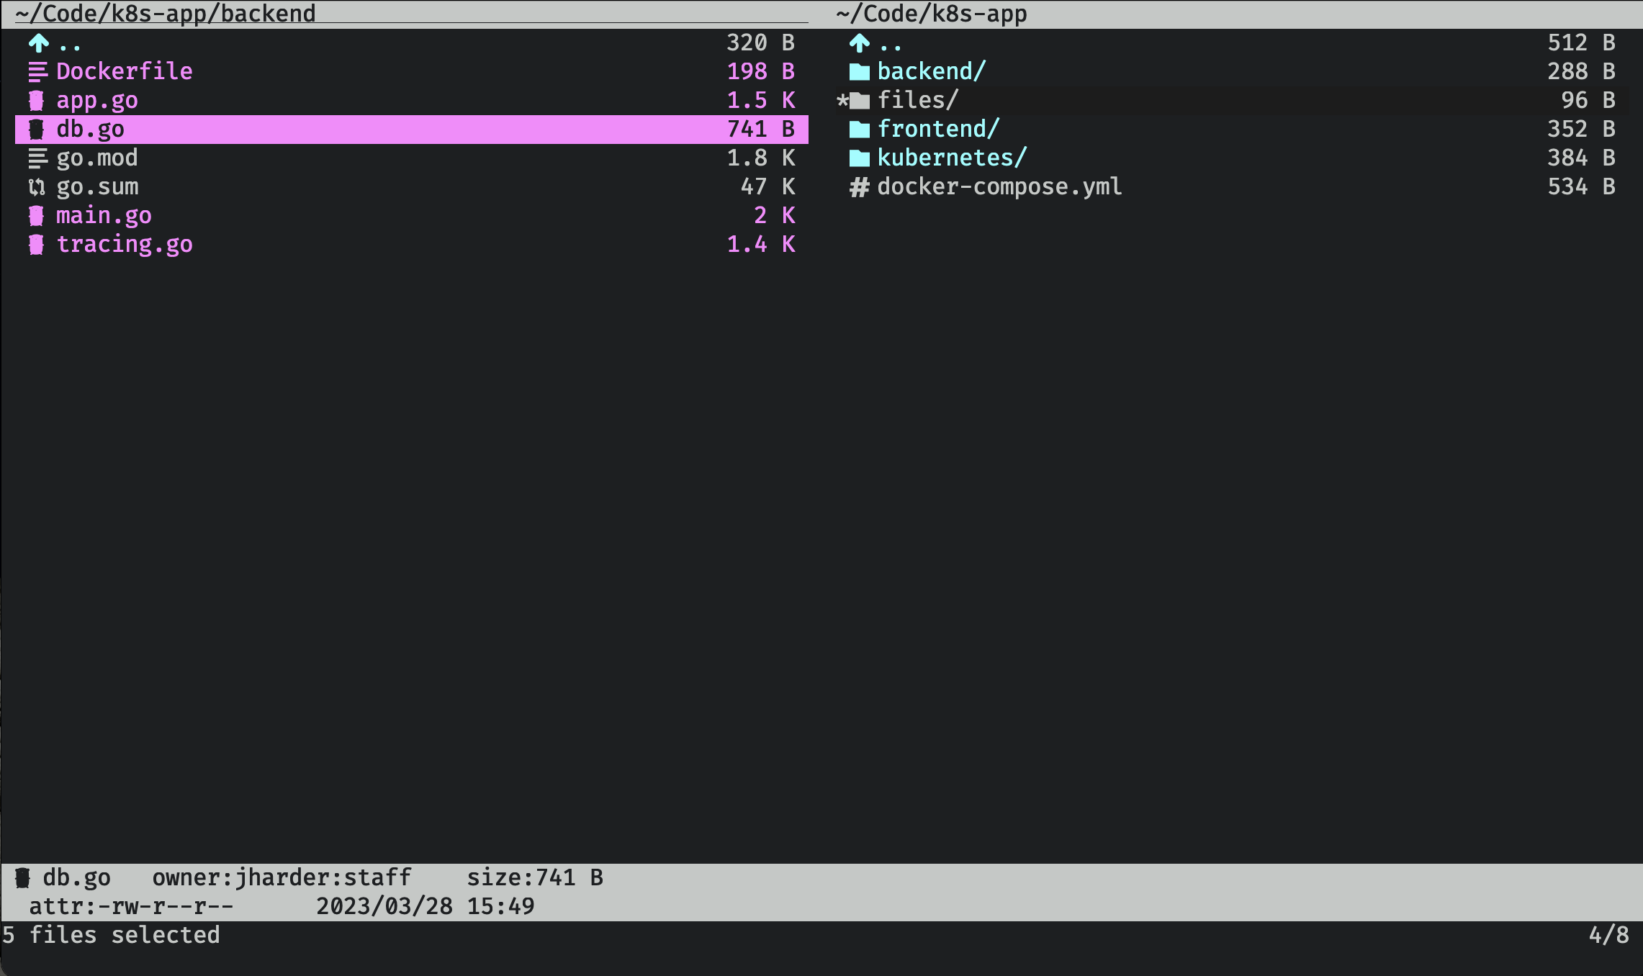Click the 96 B size of files/

tap(1588, 100)
